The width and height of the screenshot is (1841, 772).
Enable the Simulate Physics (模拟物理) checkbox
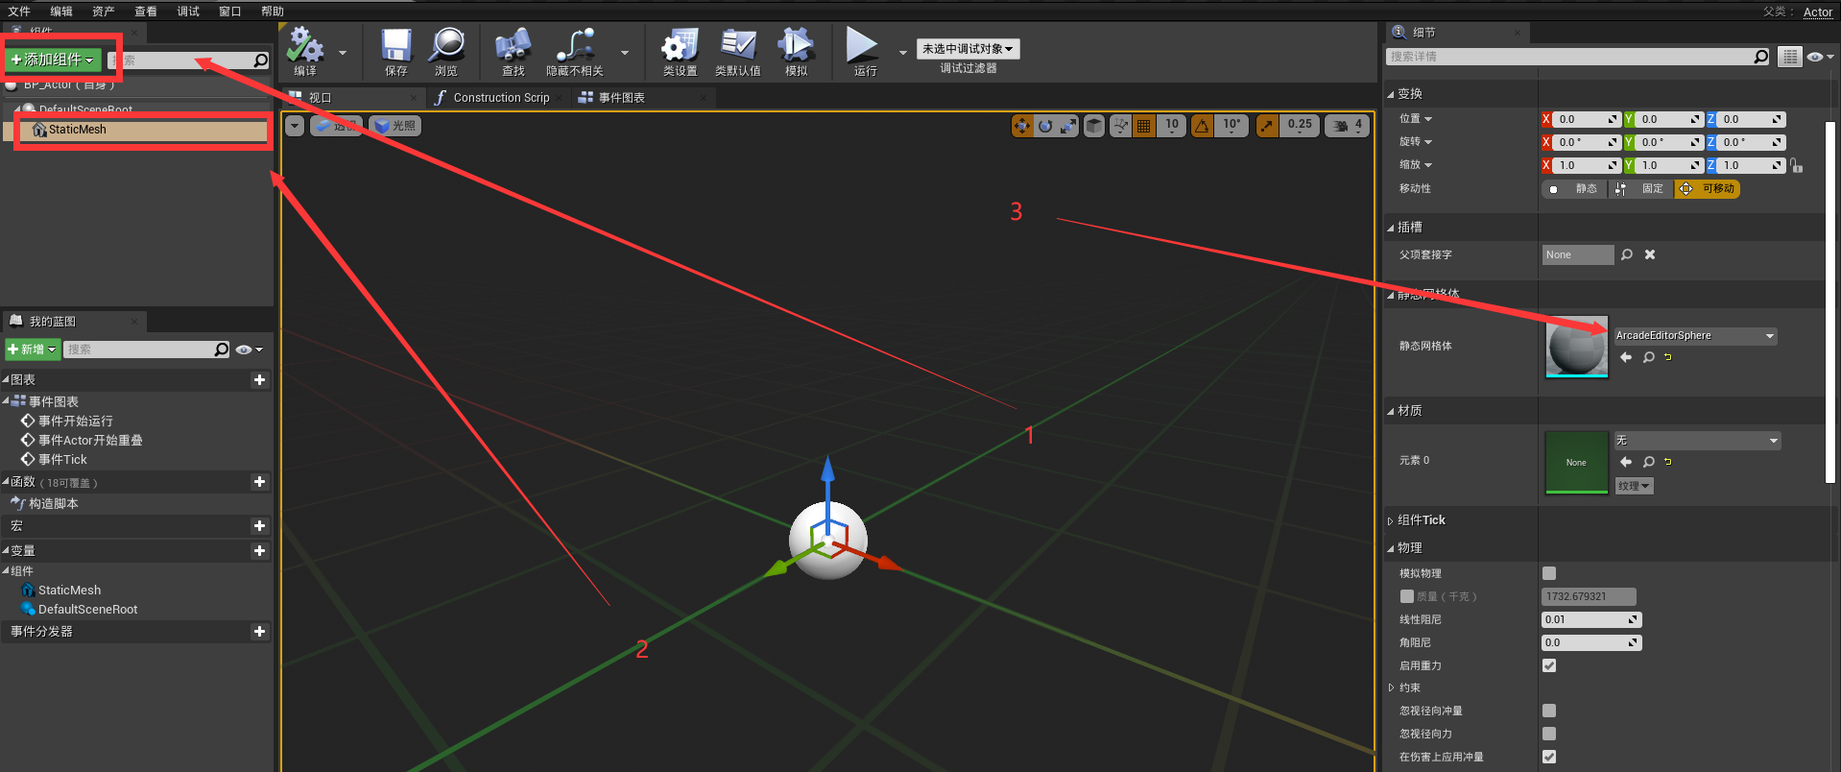click(1549, 573)
